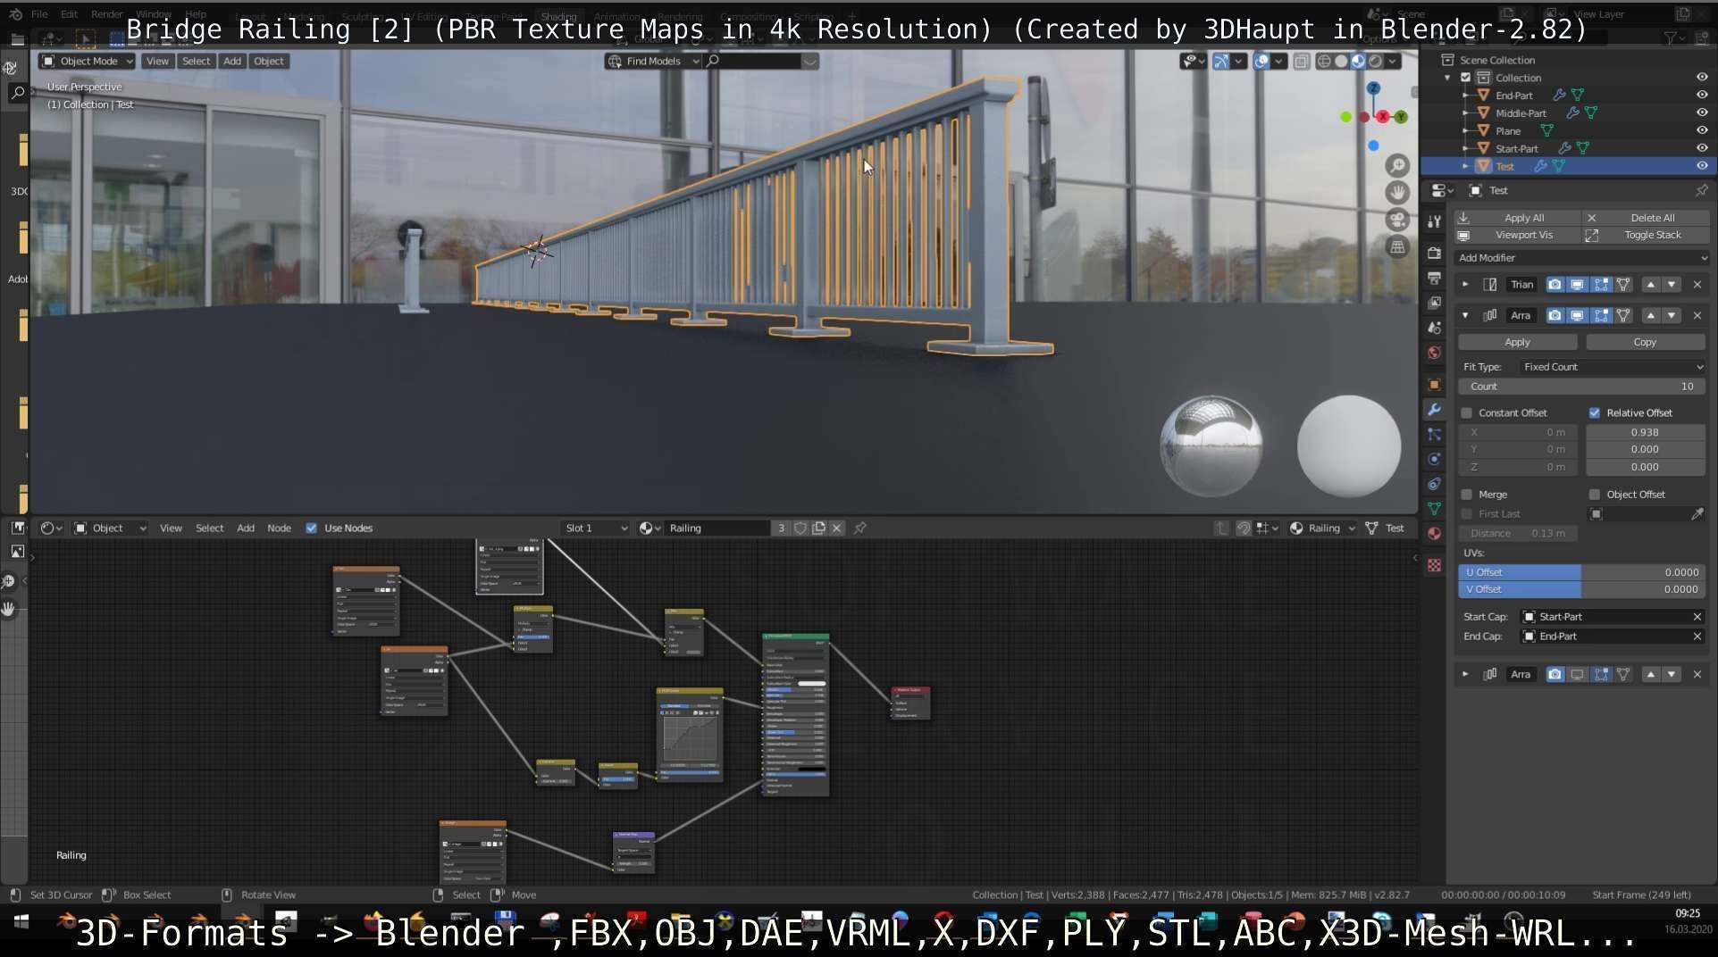Open the Object Constraints tab

pos(1434,484)
